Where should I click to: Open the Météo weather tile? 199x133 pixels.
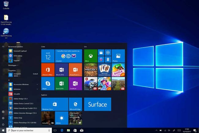[62, 118]
